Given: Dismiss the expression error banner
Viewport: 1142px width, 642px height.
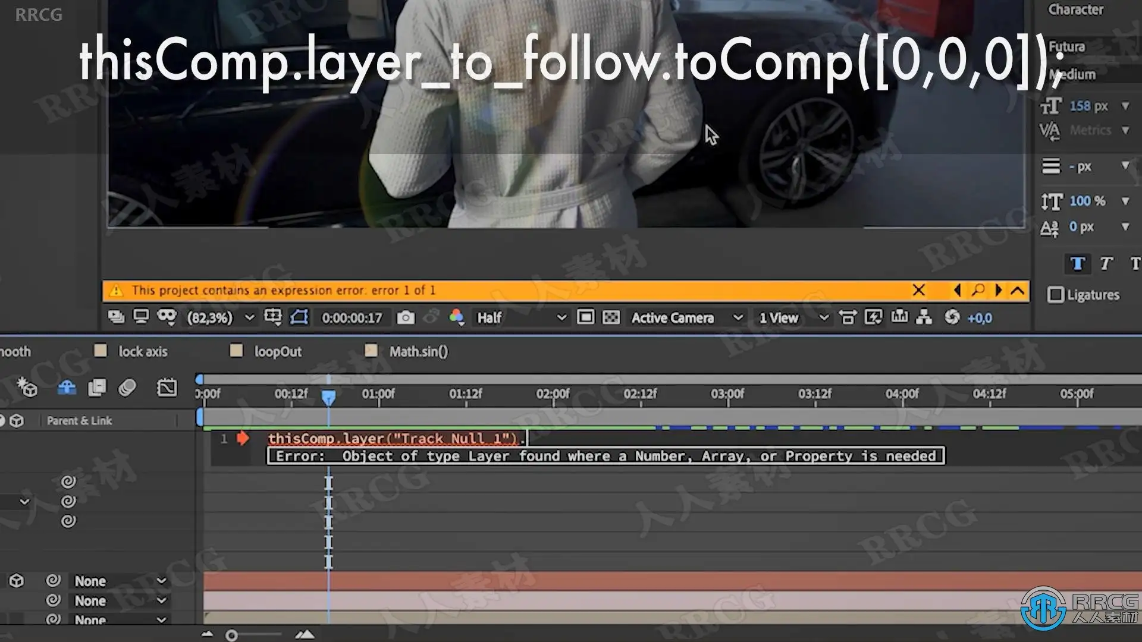Looking at the screenshot, I should tap(918, 290).
